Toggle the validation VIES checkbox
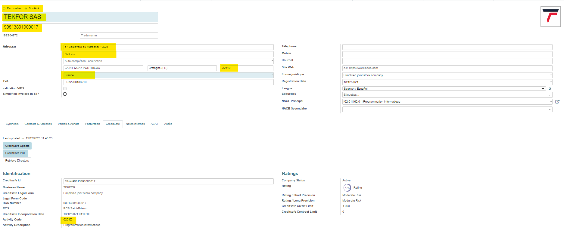The height and width of the screenshot is (228, 564). [65, 89]
